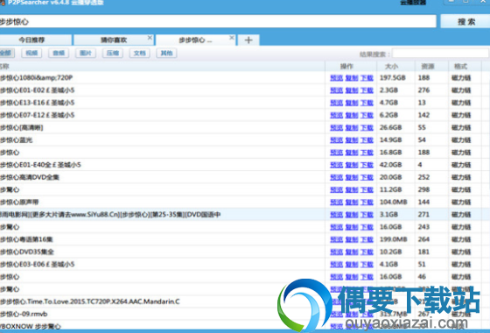Open a new tab with the plus button
This screenshot has height=333, width=490.
(248, 40)
